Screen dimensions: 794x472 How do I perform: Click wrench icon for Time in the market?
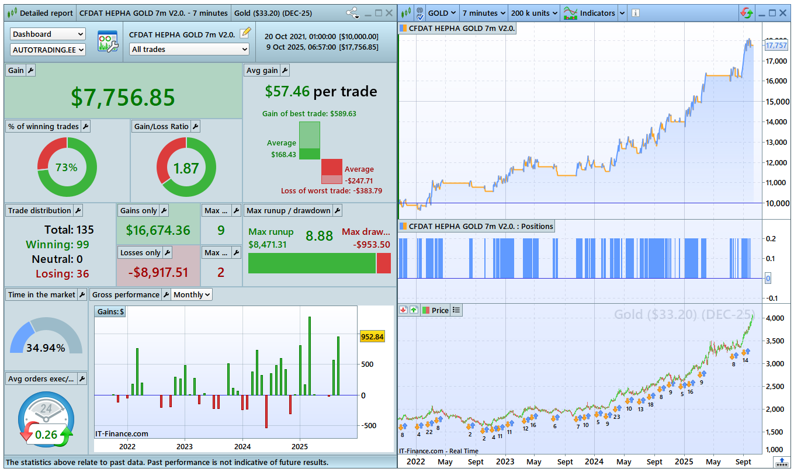[82, 294]
